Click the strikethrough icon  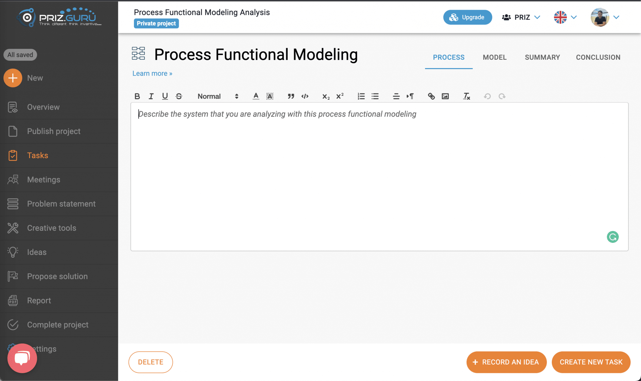(179, 96)
